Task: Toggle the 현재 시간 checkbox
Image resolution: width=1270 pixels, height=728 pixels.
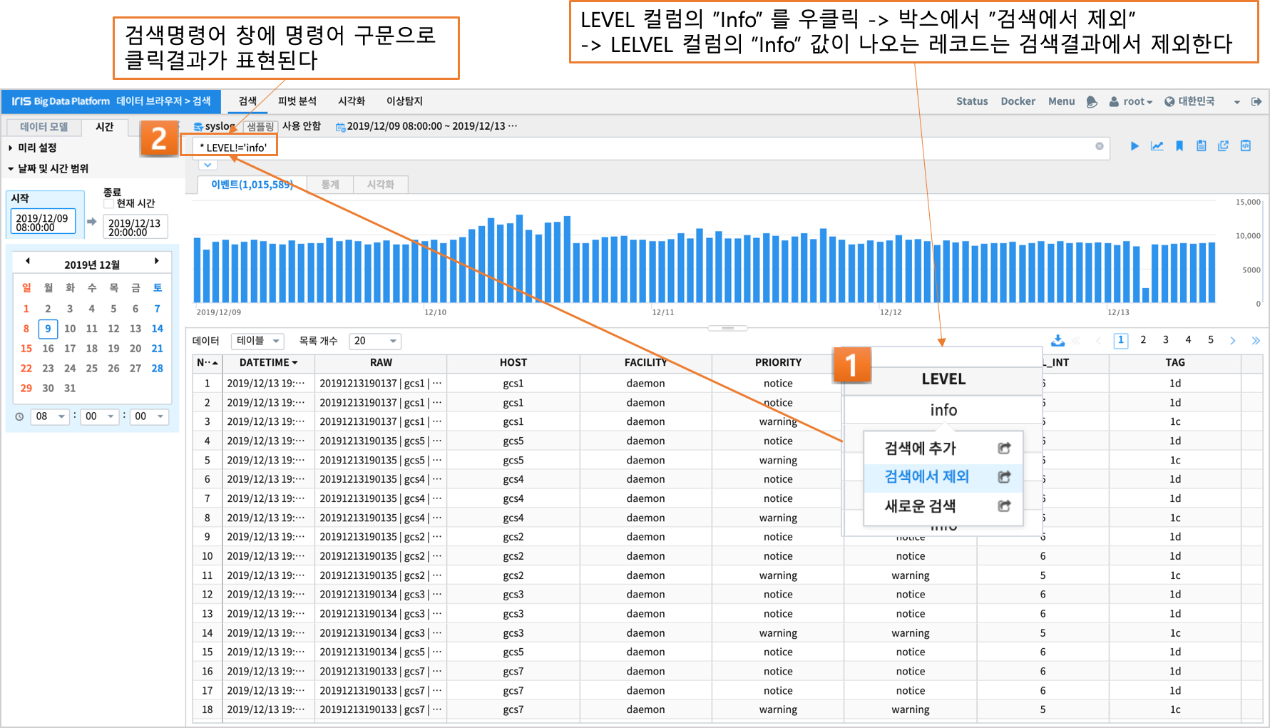Action: [109, 204]
